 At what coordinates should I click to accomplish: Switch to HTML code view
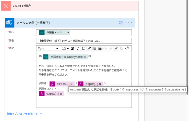(127, 48)
